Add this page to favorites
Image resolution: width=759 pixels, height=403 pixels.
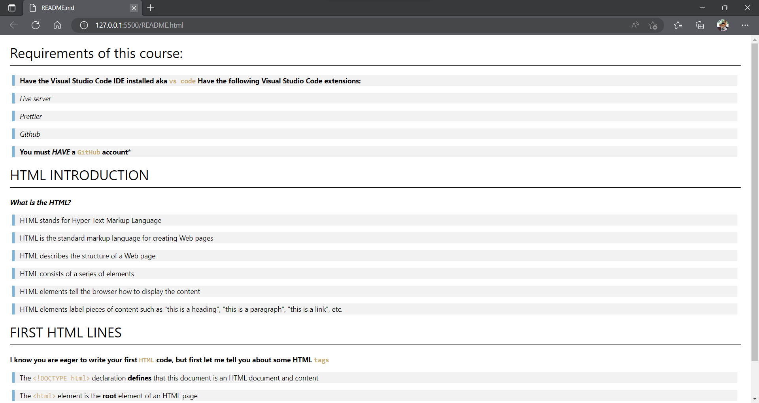(653, 25)
